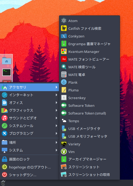Screen dimensions: 133x186
Task: Click the オフィス document icon
Action: [5, 103]
